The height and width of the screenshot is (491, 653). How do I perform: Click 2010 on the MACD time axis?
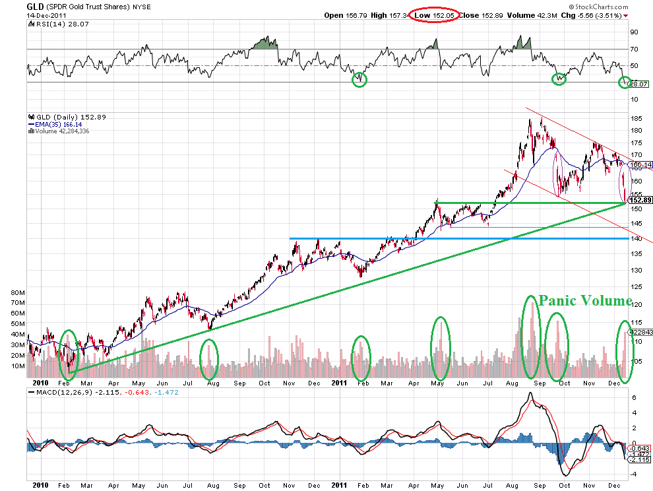pos(40,485)
